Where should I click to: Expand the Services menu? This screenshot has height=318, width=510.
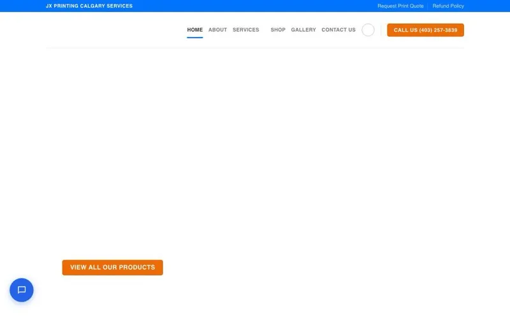tap(246, 30)
